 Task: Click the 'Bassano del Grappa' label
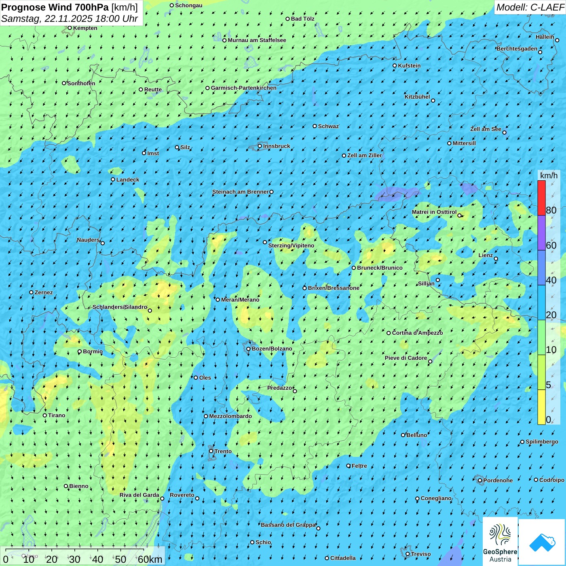[288, 525]
